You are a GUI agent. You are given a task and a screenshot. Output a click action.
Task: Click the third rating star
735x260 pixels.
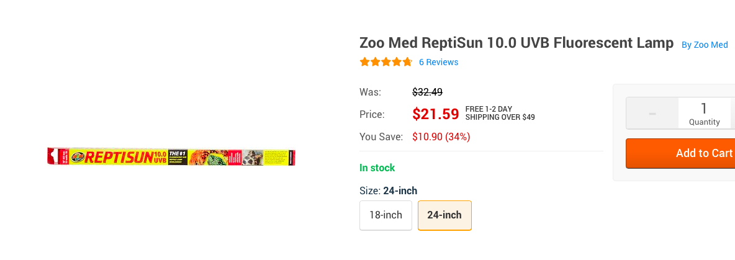click(386, 62)
